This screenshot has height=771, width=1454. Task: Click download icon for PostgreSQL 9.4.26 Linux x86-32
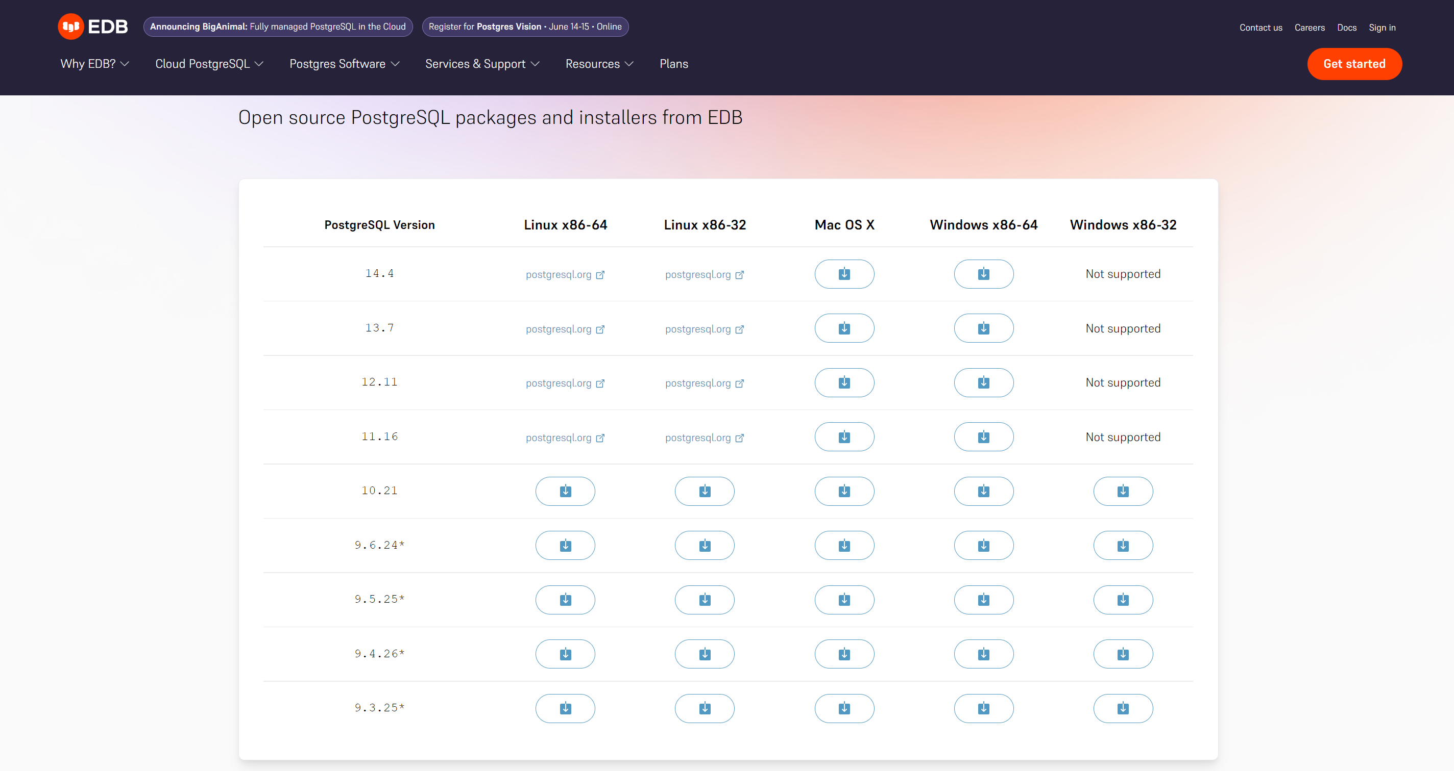click(x=705, y=654)
